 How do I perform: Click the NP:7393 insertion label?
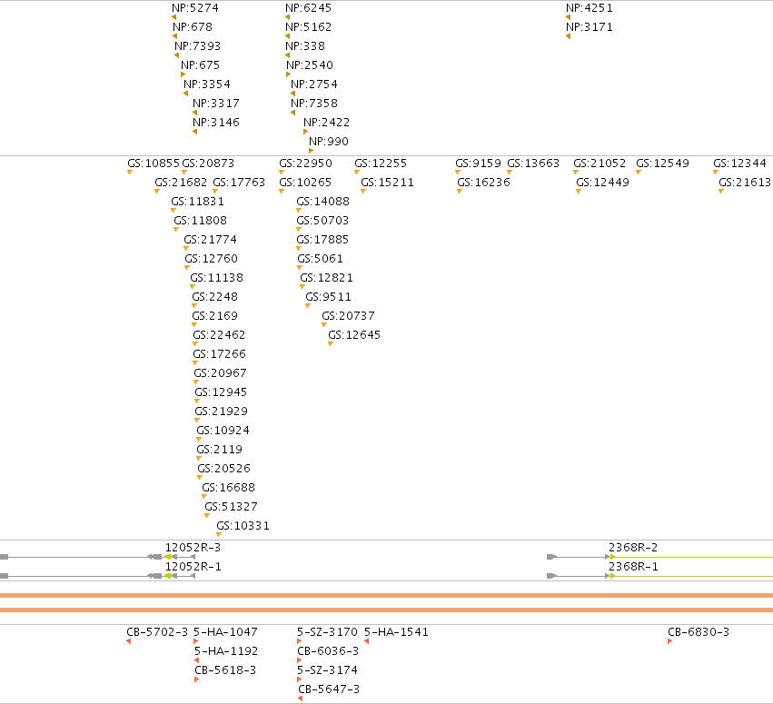197,46
